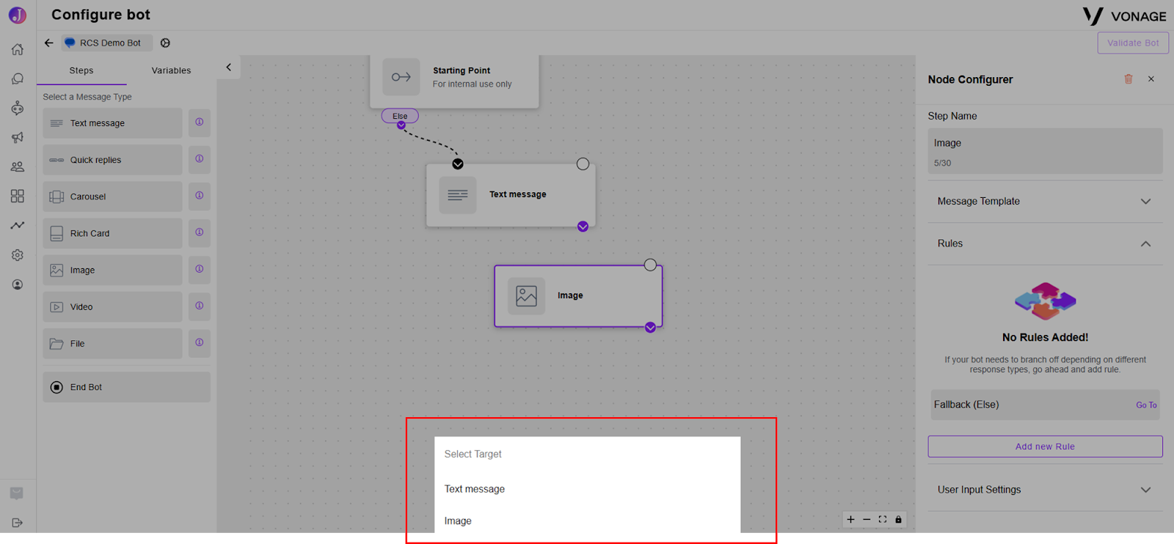This screenshot has width=1174, height=544.
Task: Click the home icon in left sidebar
Action: pos(18,49)
